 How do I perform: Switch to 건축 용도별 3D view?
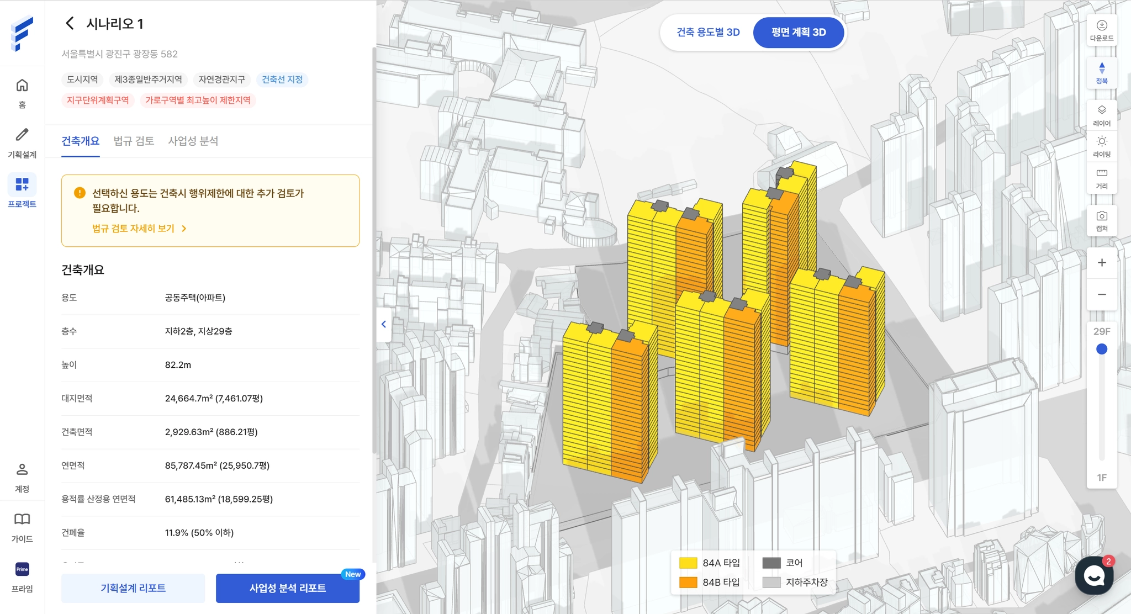click(708, 33)
